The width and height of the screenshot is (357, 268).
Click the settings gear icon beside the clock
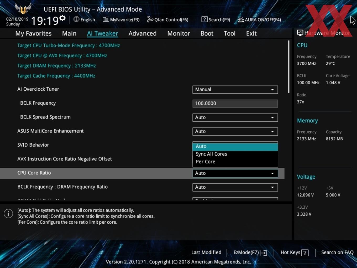coord(62,18)
